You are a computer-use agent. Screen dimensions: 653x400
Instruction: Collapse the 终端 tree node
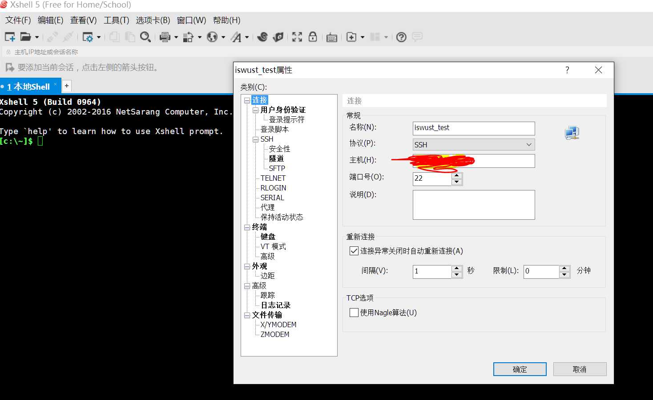(x=247, y=227)
